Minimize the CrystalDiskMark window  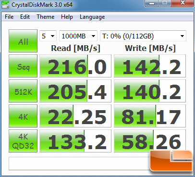pos(151,3)
